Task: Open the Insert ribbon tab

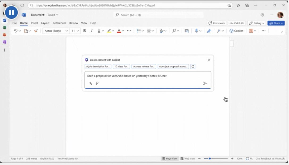Action: (34, 23)
